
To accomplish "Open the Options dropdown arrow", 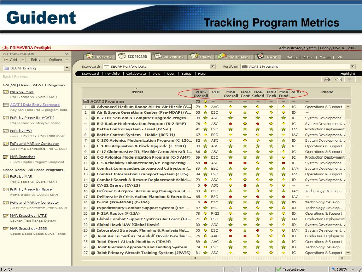I will (x=67, y=60).
